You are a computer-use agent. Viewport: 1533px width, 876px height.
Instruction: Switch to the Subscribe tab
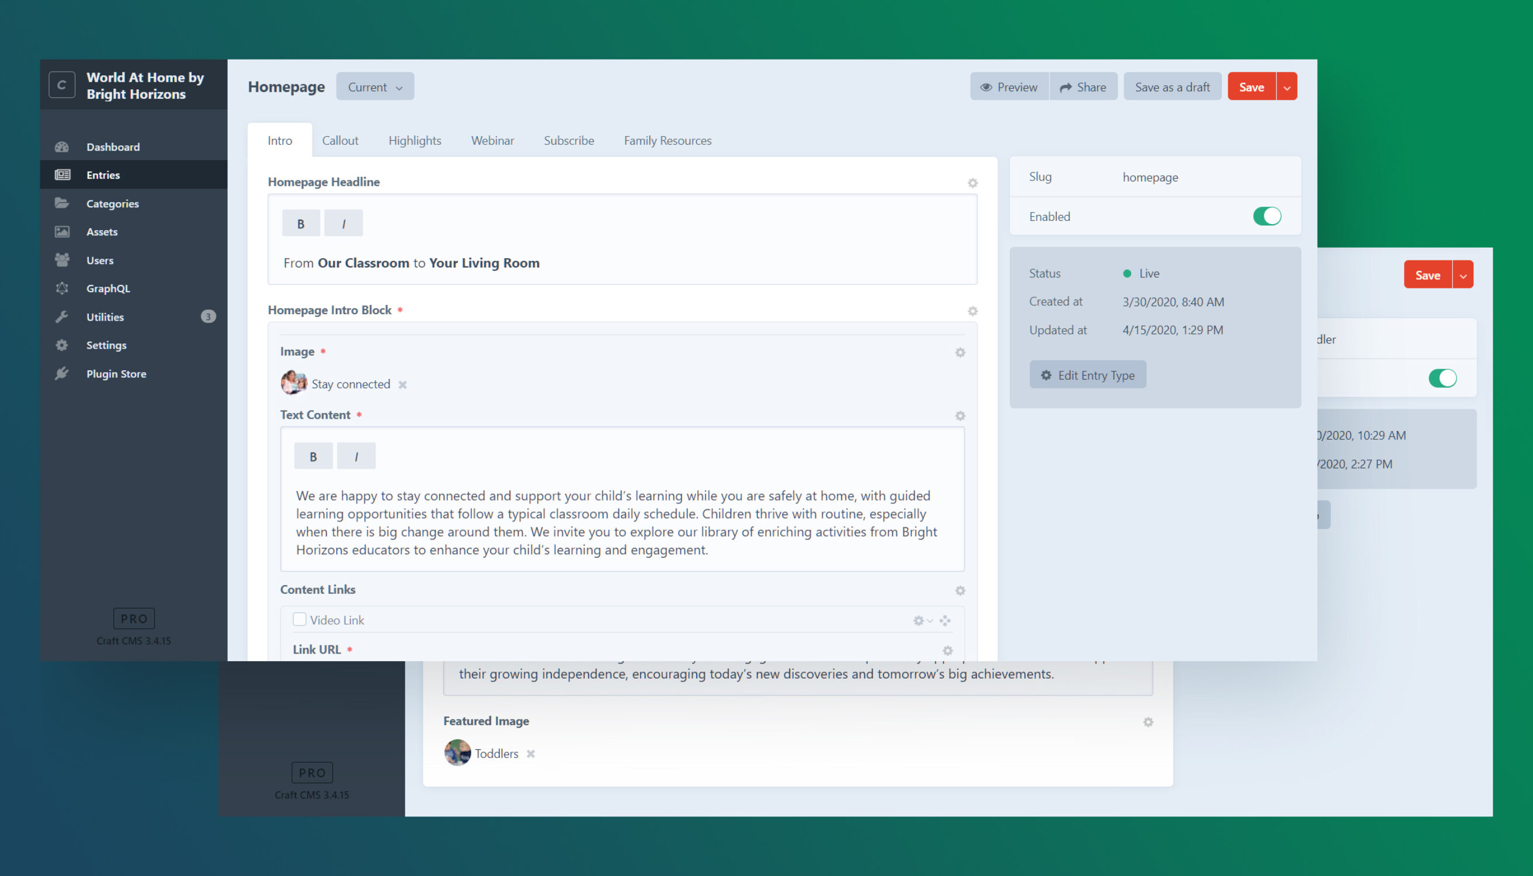click(569, 140)
